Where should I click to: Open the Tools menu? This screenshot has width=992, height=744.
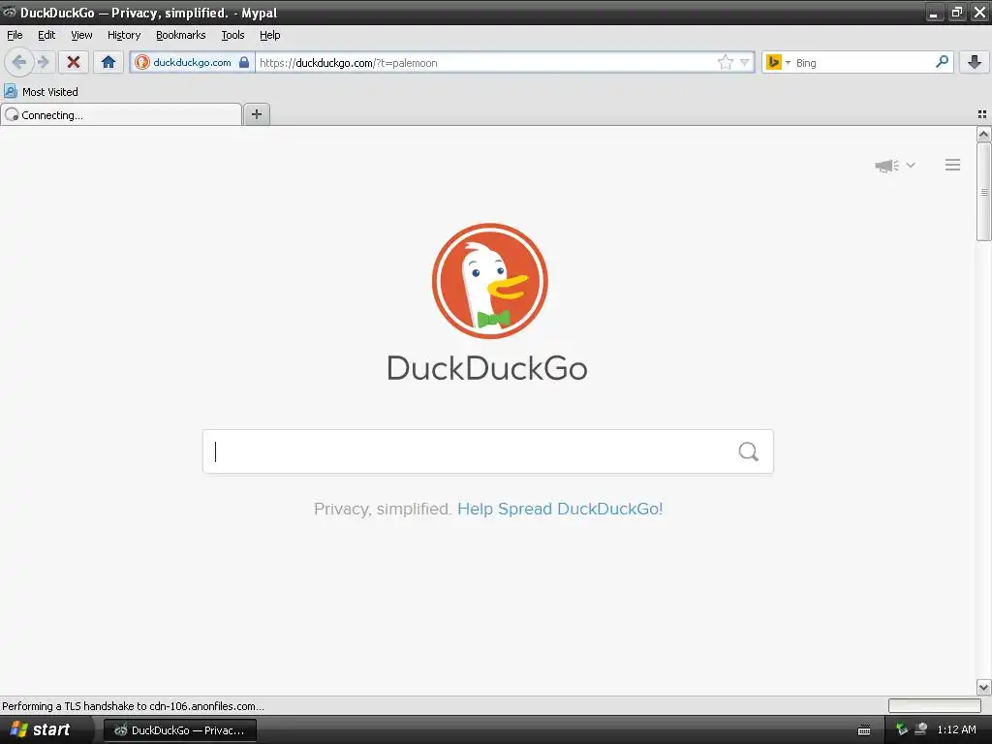[x=232, y=35]
